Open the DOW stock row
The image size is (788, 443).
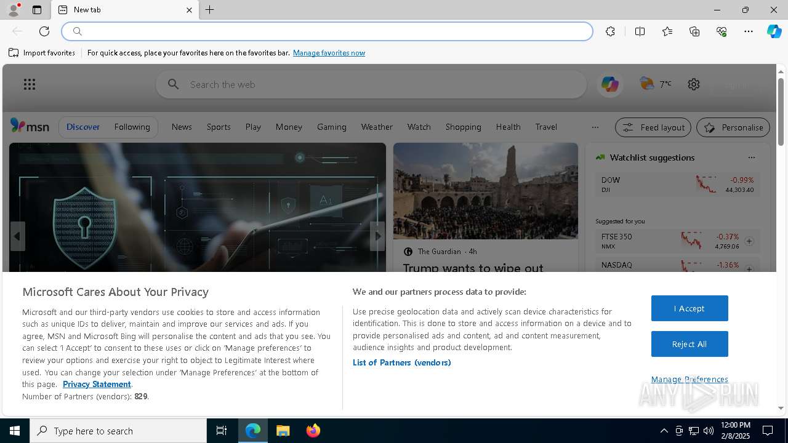coord(677,184)
